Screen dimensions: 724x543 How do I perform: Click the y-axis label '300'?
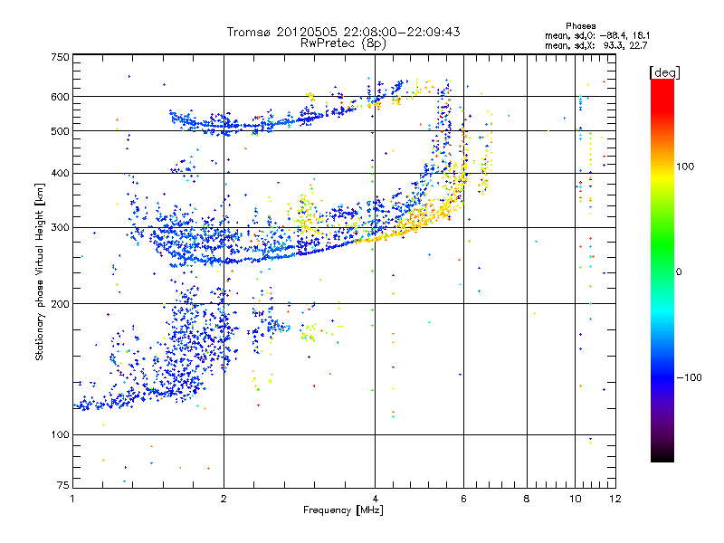coord(61,227)
